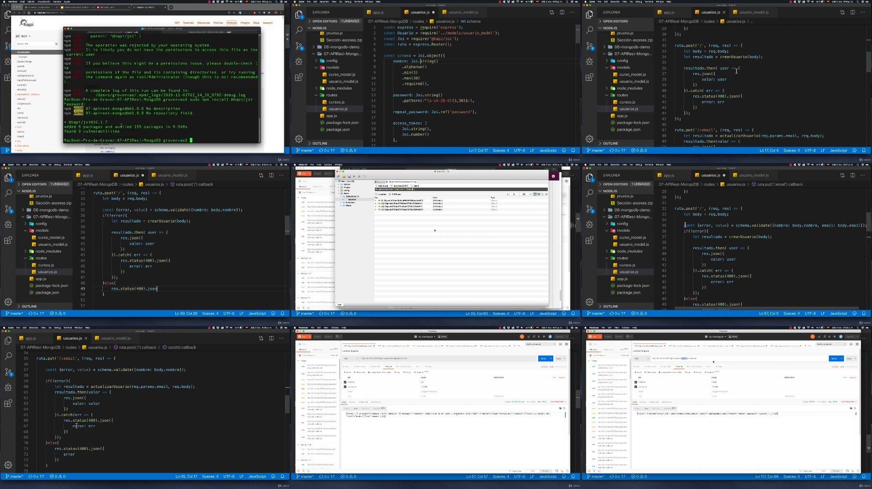Click ruta.post('/') callback breadcrumb in 'Ln 49, Col 29' editor

point(194,184)
